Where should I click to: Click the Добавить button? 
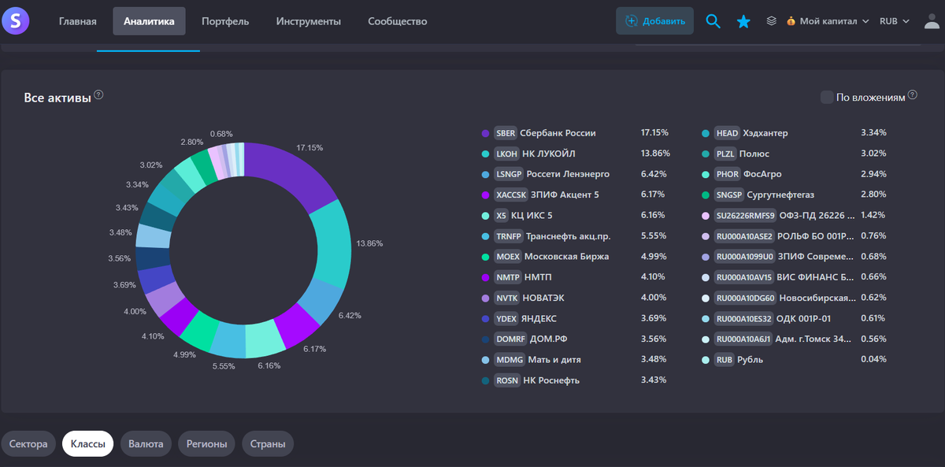coord(655,21)
